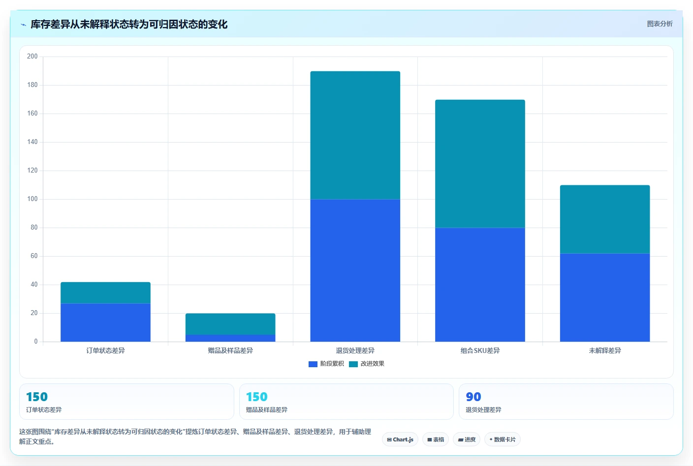The width and height of the screenshot is (693, 466).
Task: Click the x-axis label 未解释差异
Action: tap(605, 350)
